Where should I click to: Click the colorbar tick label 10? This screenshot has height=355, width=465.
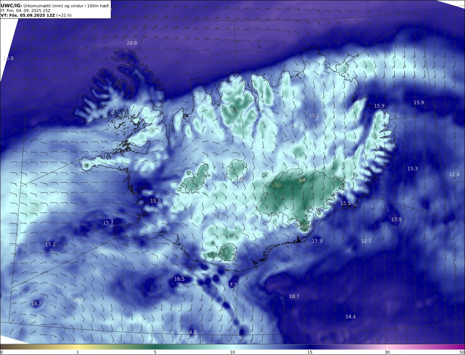click(232, 352)
